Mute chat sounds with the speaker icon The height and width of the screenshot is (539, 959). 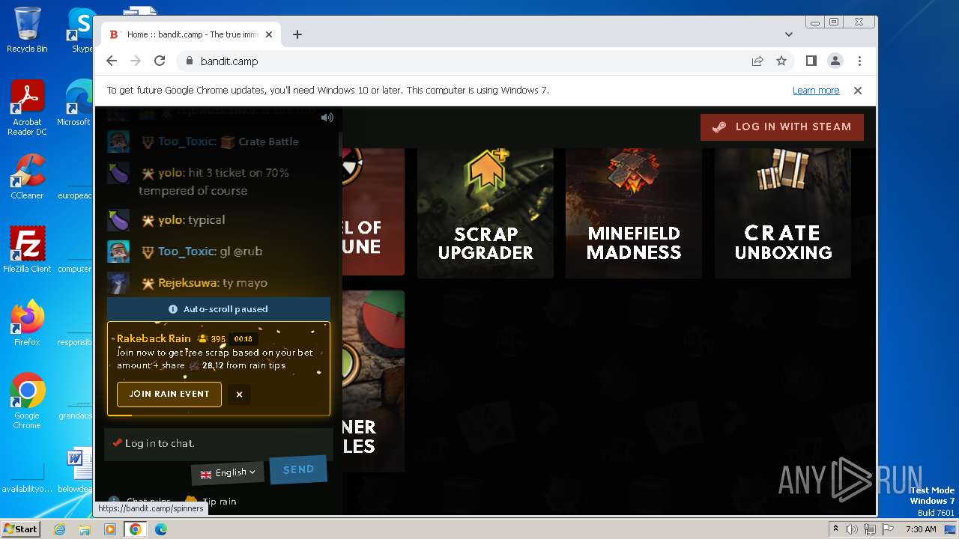pyautogui.click(x=327, y=118)
